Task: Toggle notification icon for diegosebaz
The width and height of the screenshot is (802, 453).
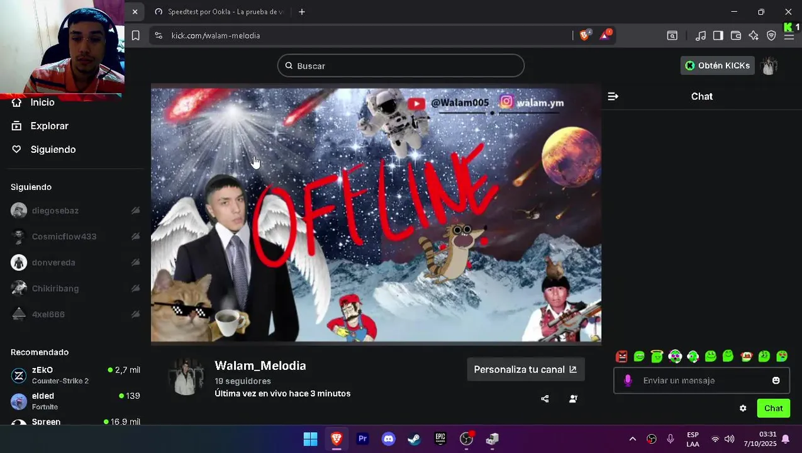Action: coord(135,211)
